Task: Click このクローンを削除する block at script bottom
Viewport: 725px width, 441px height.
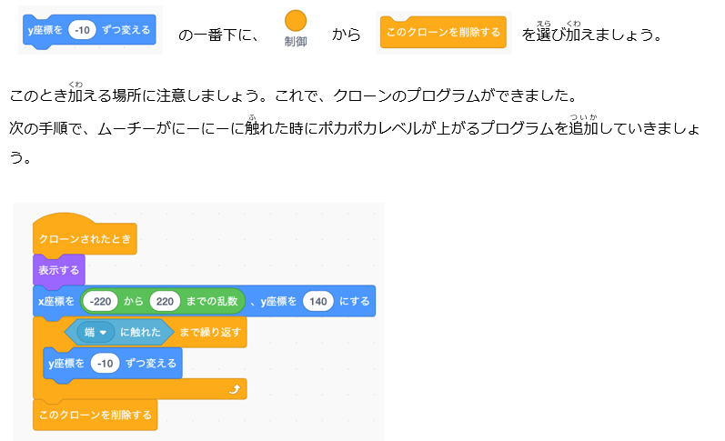Action: point(95,415)
